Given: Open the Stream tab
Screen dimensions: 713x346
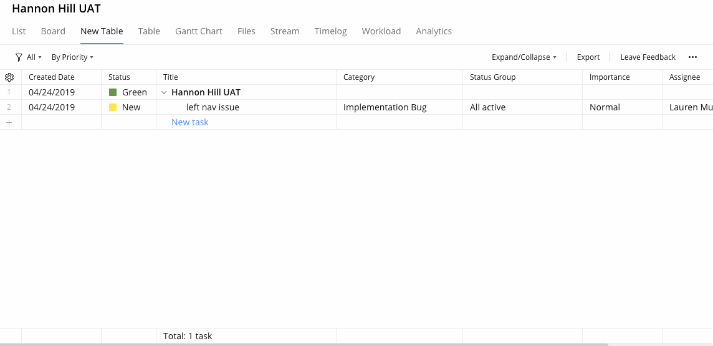Looking at the screenshot, I should (x=285, y=31).
